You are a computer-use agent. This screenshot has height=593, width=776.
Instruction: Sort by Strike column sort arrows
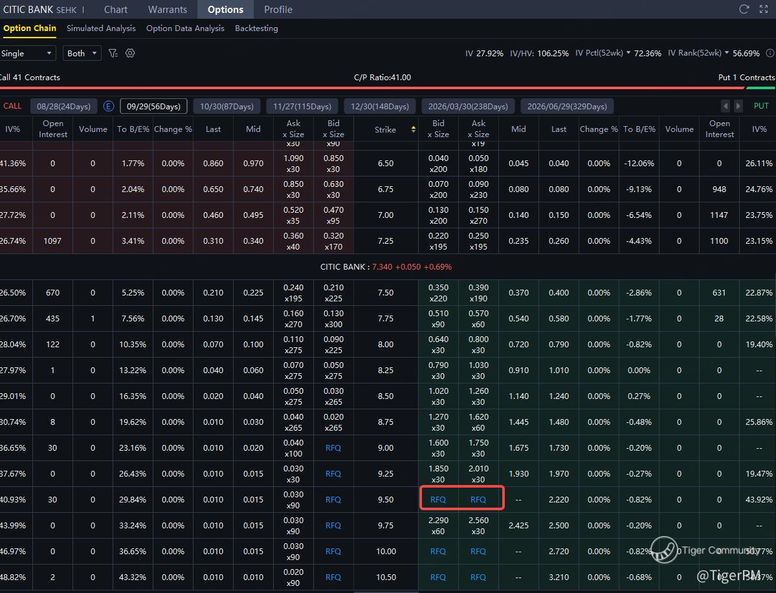coord(414,129)
